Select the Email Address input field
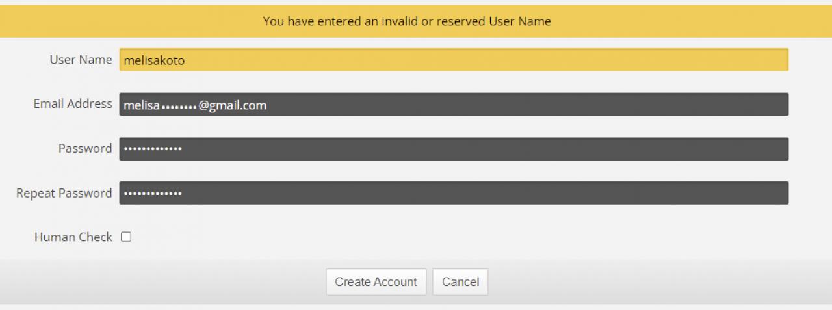Screen dimensions: 832x310 click(x=454, y=105)
